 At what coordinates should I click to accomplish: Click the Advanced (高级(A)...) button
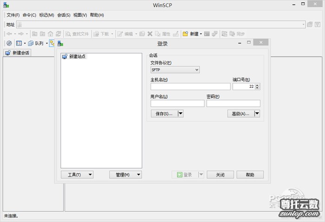click(x=240, y=113)
